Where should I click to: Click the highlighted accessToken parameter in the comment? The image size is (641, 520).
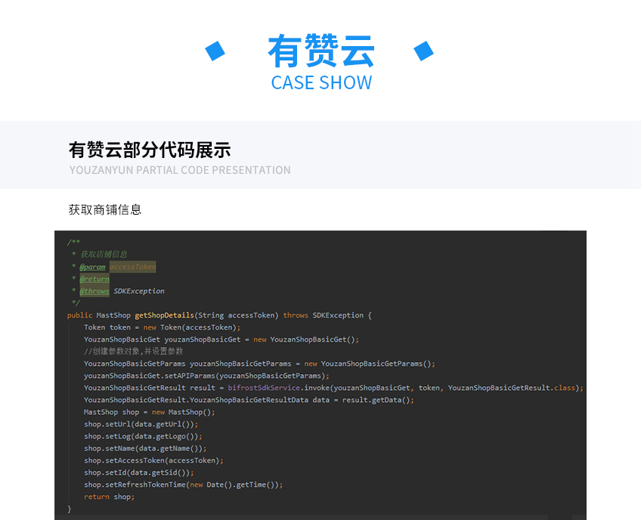pos(133,267)
